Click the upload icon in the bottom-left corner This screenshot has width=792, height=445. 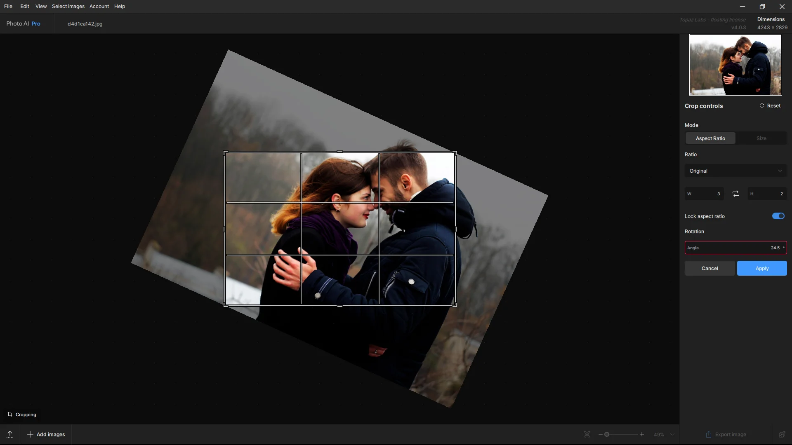pos(10,434)
